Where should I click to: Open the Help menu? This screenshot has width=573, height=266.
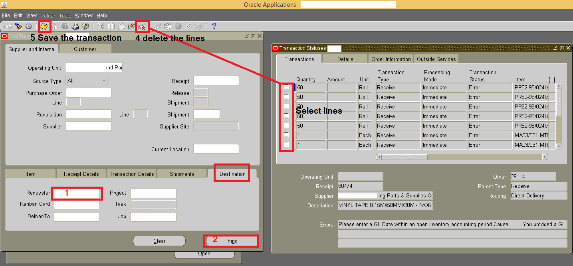coord(102,16)
